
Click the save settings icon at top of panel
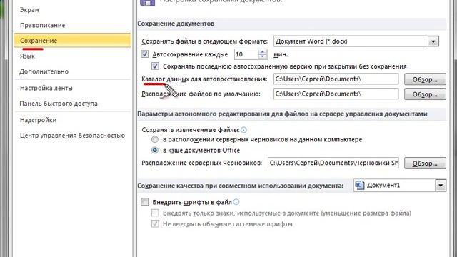148,2
